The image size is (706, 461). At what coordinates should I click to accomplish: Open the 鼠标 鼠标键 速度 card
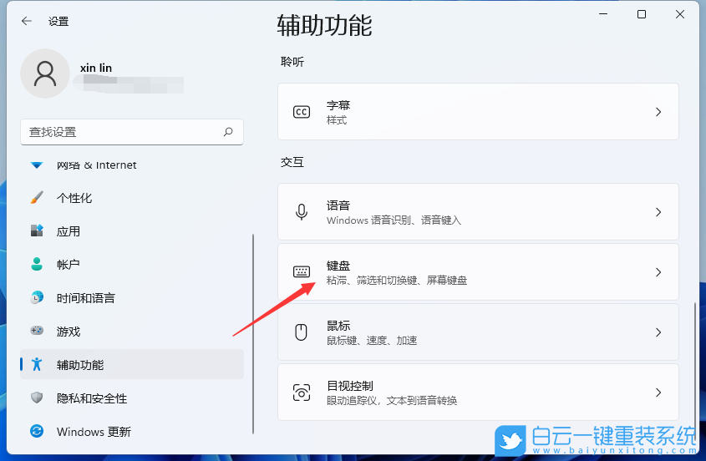[x=478, y=332]
